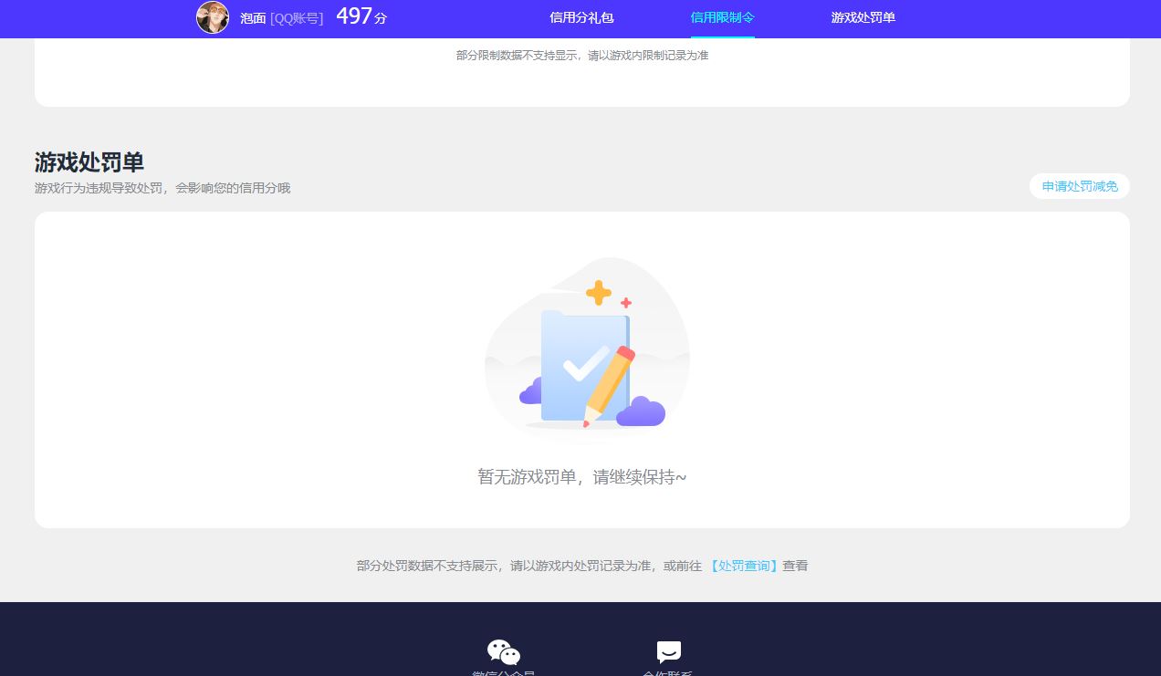Click the 合作联系 footer label
The image size is (1161, 676).
[668, 673]
